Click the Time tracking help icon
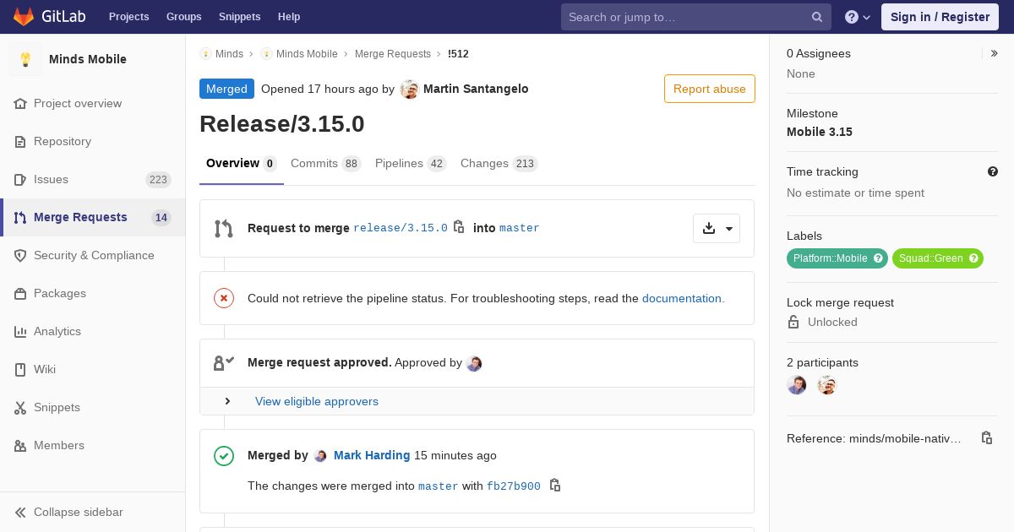This screenshot has height=532, width=1014. 993,171
